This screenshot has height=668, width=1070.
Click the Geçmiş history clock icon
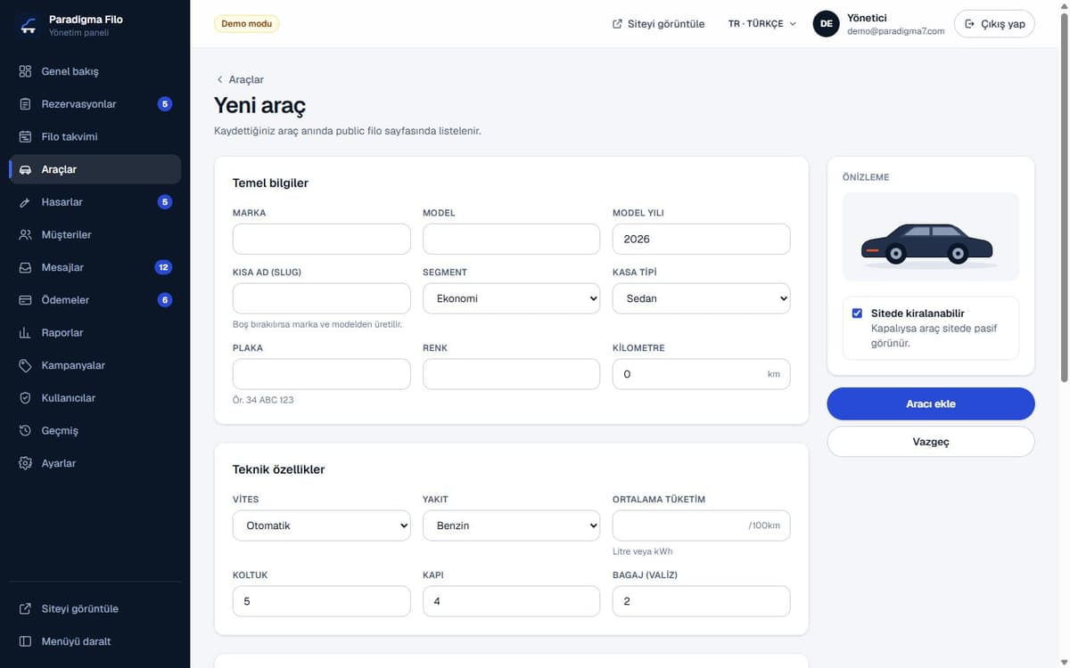click(x=25, y=431)
